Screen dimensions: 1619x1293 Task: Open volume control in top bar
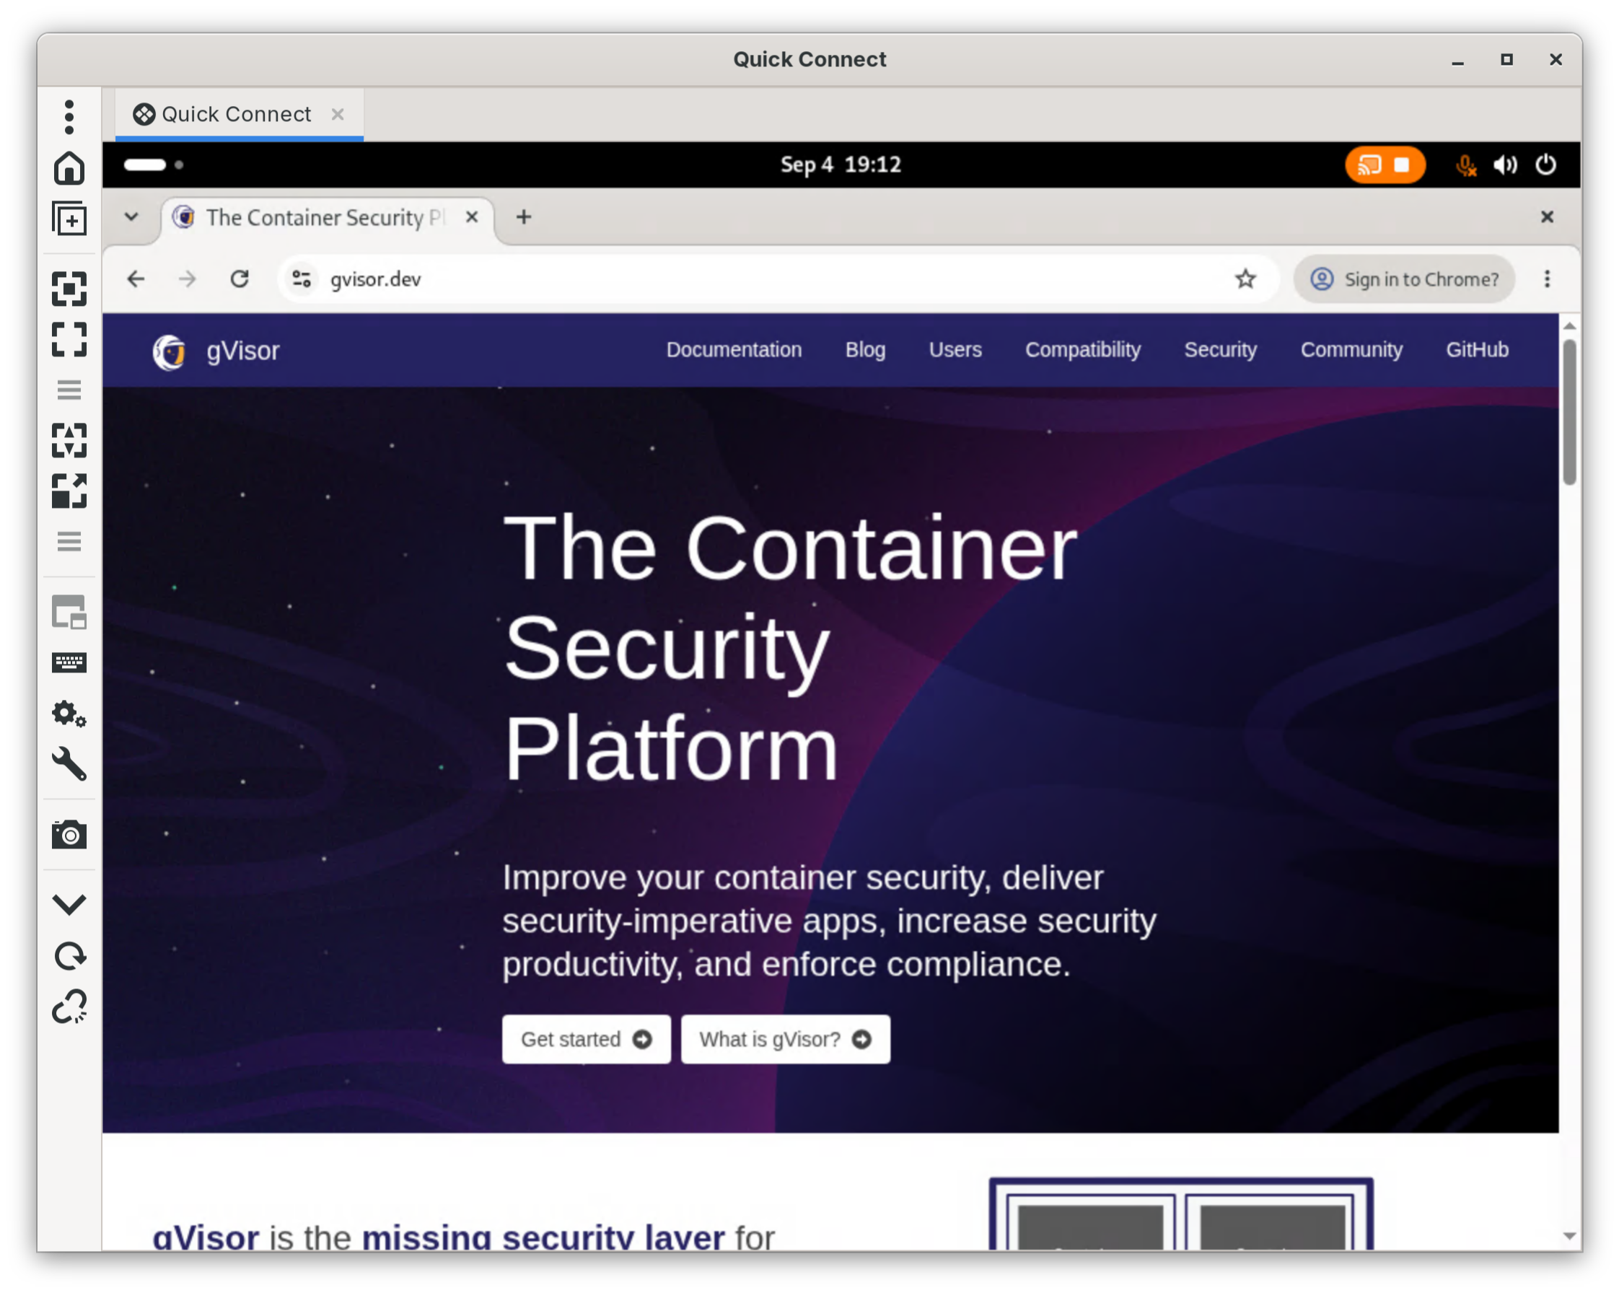click(1505, 165)
